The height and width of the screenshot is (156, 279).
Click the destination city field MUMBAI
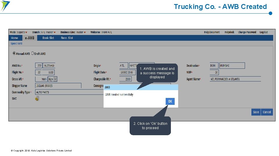click(232, 66)
